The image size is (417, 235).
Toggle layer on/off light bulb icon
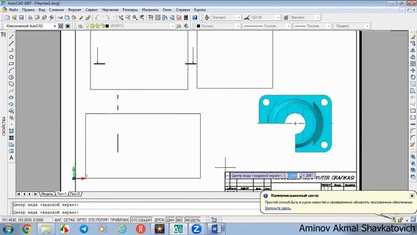[87, 26]
